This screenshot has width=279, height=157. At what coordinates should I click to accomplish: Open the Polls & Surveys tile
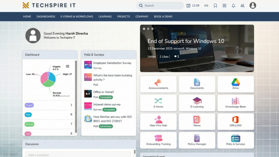point(235,140)
